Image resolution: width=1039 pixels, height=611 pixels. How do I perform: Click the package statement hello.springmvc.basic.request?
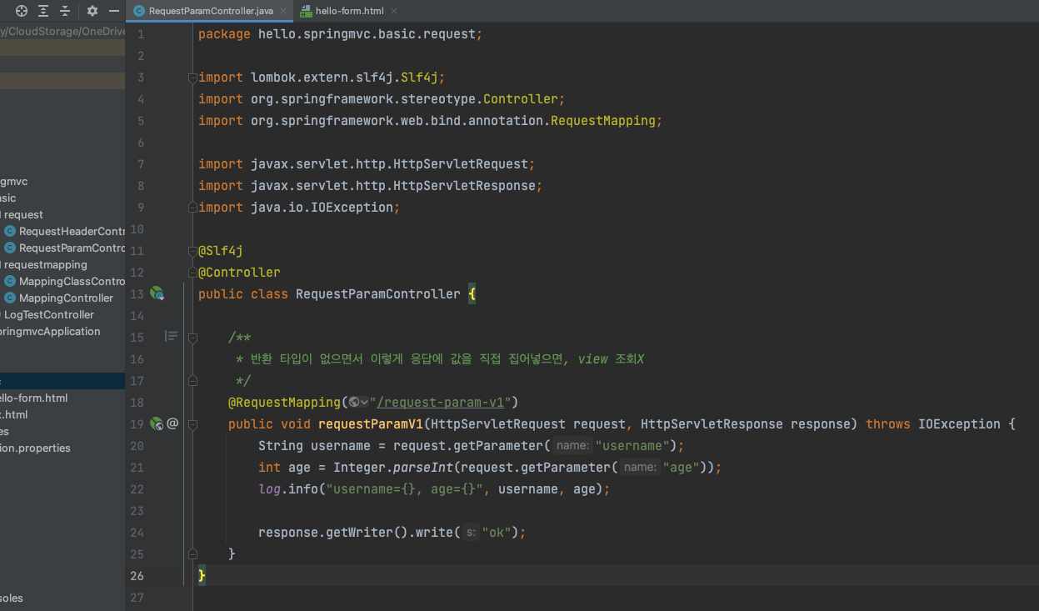click(340, 33)
